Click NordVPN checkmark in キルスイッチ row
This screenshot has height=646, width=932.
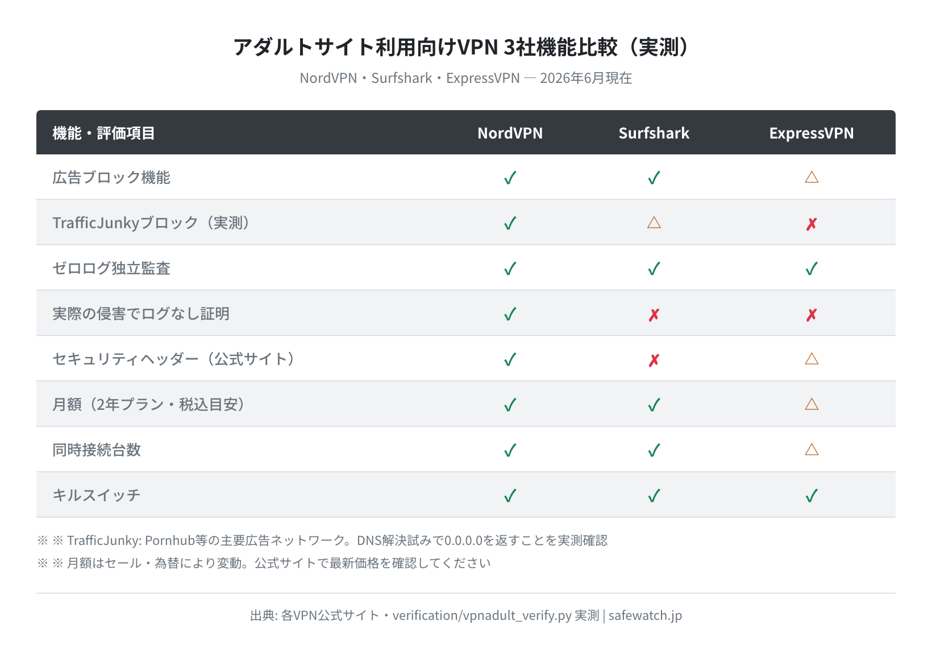[510, 496]
